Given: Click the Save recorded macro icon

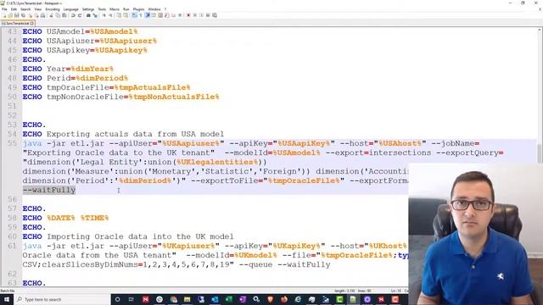Looking at the screenshot, I should (x=215, y=15).
